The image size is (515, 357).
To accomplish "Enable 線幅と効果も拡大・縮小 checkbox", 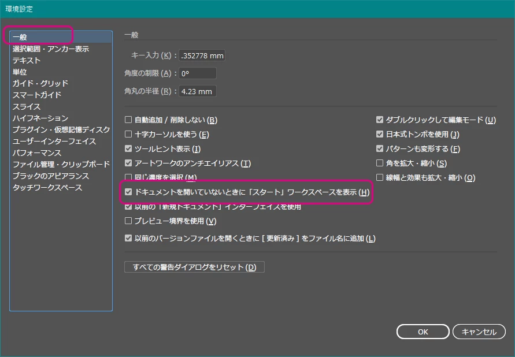I will (x=380, y=177).
